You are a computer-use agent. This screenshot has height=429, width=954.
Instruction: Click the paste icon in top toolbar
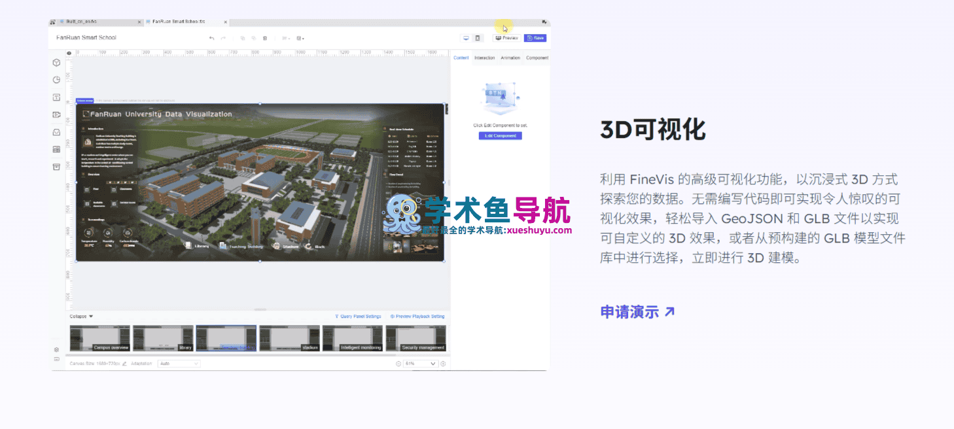pyautogui.click(x=253, y=38)
